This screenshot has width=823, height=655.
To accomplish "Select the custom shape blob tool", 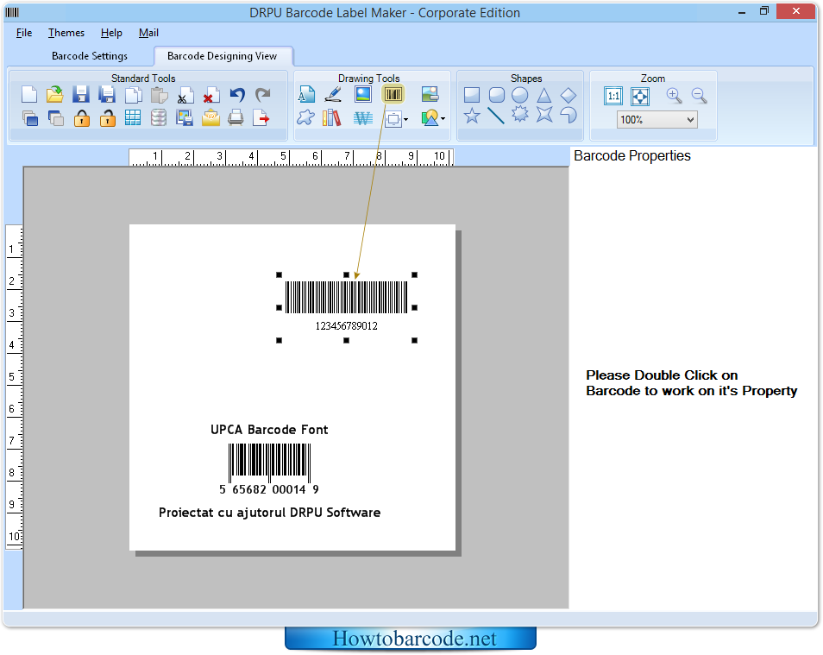I will [x=305, y=117].
